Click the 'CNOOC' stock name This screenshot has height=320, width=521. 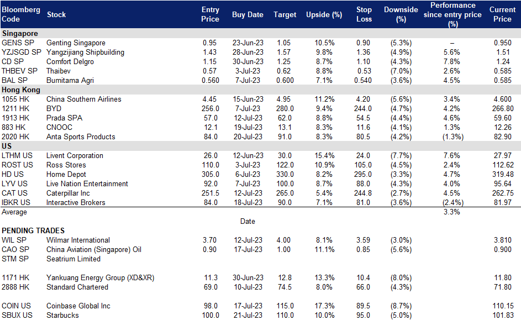click(59, 127)
